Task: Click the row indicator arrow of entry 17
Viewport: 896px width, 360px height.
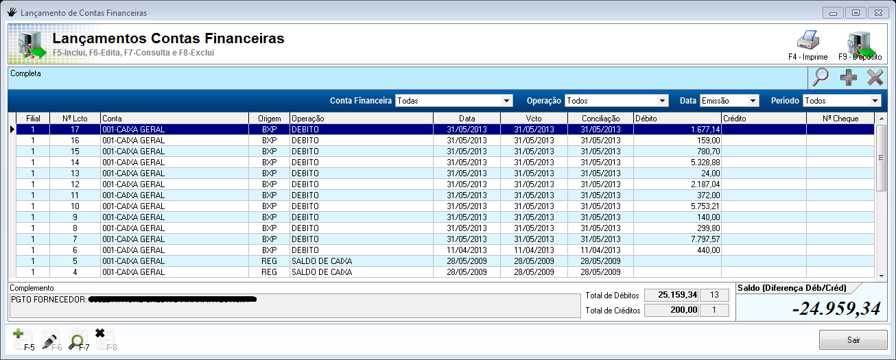Action: [x=12, y=129]
